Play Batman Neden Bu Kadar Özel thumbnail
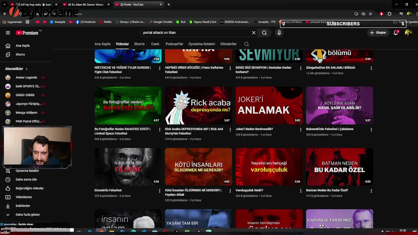 340,167
